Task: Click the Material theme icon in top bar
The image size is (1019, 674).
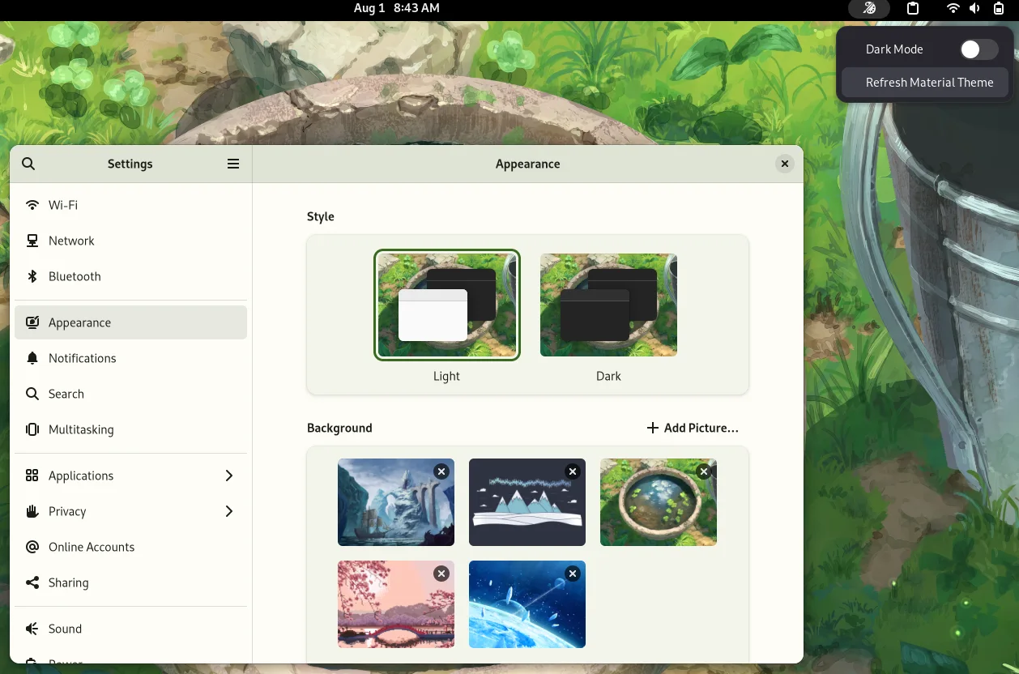Action: 869,9
